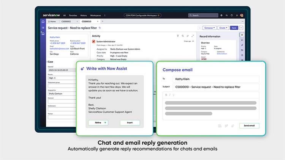Click the Priority field showing High -1
Viewport: 285px width, 160px height.
click(x=62, y=78)
